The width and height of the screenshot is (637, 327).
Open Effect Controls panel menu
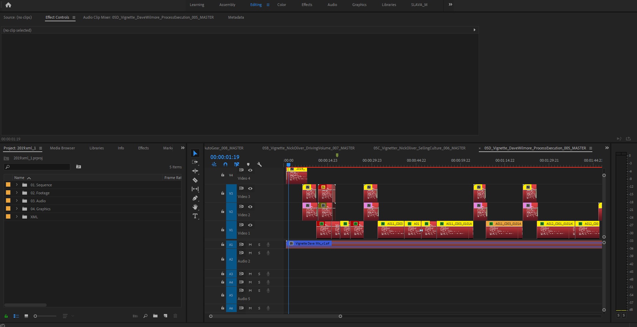point(74,17)
